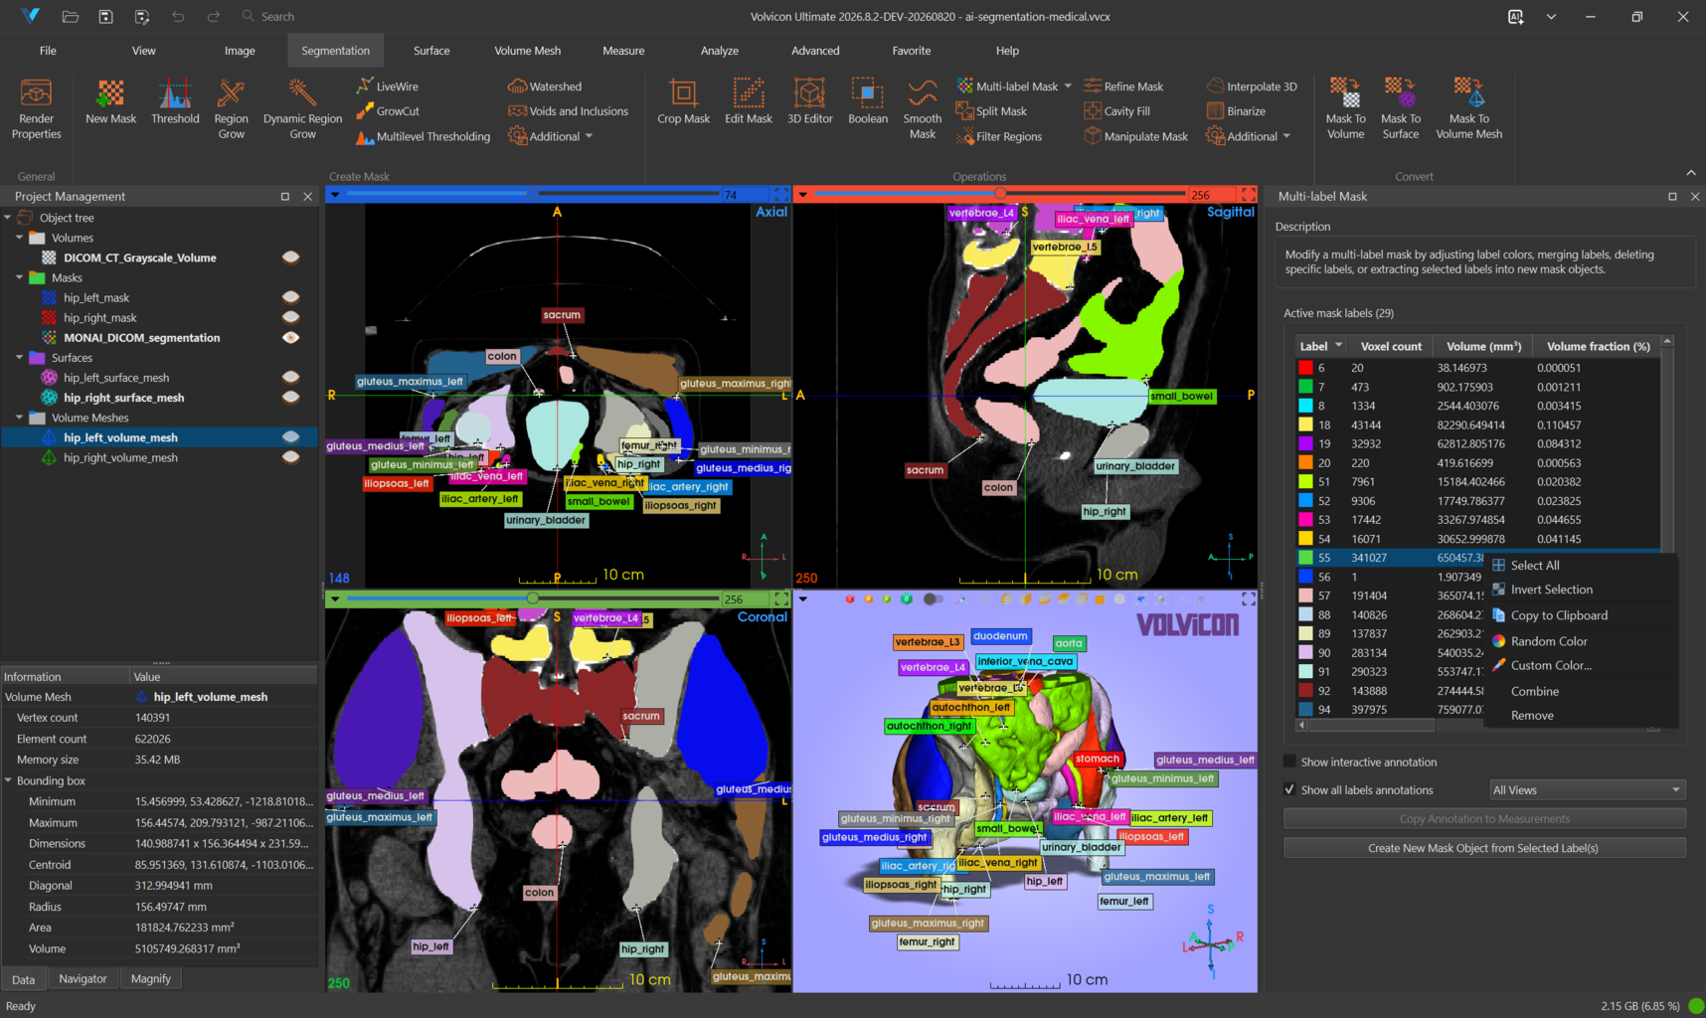Viewport: 1706px width, 1018px height.
Task: Click the red color swatch for label 6
Action: click(x=1305, y=368)
